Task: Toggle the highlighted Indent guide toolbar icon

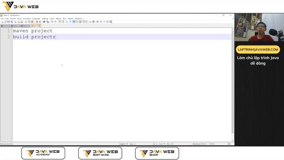Action: pos(74,22)
